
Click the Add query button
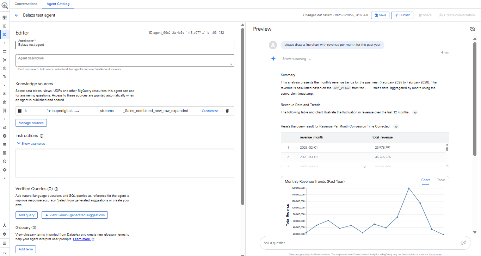(x=26, y=215)
